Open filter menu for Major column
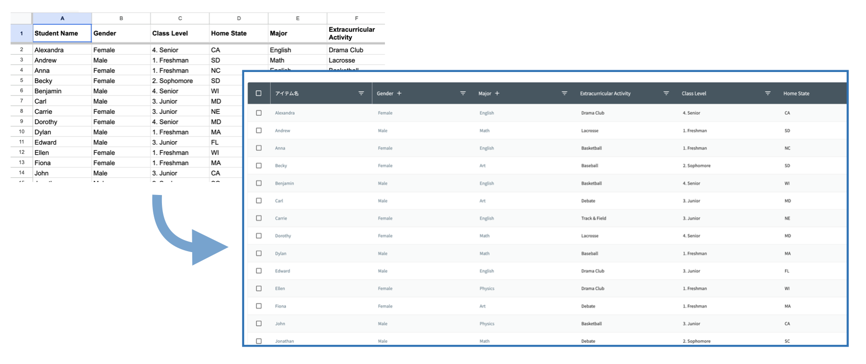Screen dimensions: 866x364 point(564,93)
